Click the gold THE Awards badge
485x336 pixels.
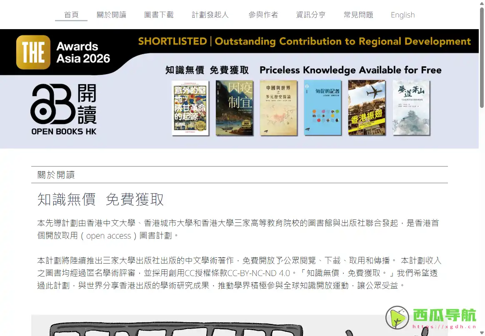click(33, 52)
